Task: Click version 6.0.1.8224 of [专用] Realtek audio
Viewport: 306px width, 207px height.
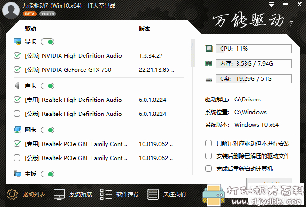Action: tap(153, 100)
